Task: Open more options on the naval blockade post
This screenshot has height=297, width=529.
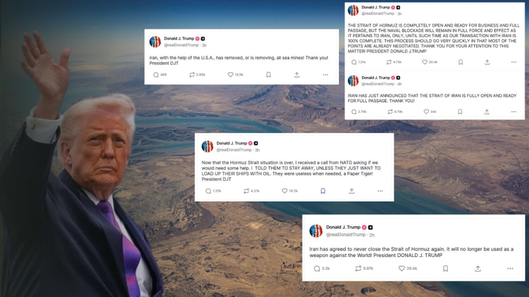Action: pyautogui.click(x=514, y=62)
